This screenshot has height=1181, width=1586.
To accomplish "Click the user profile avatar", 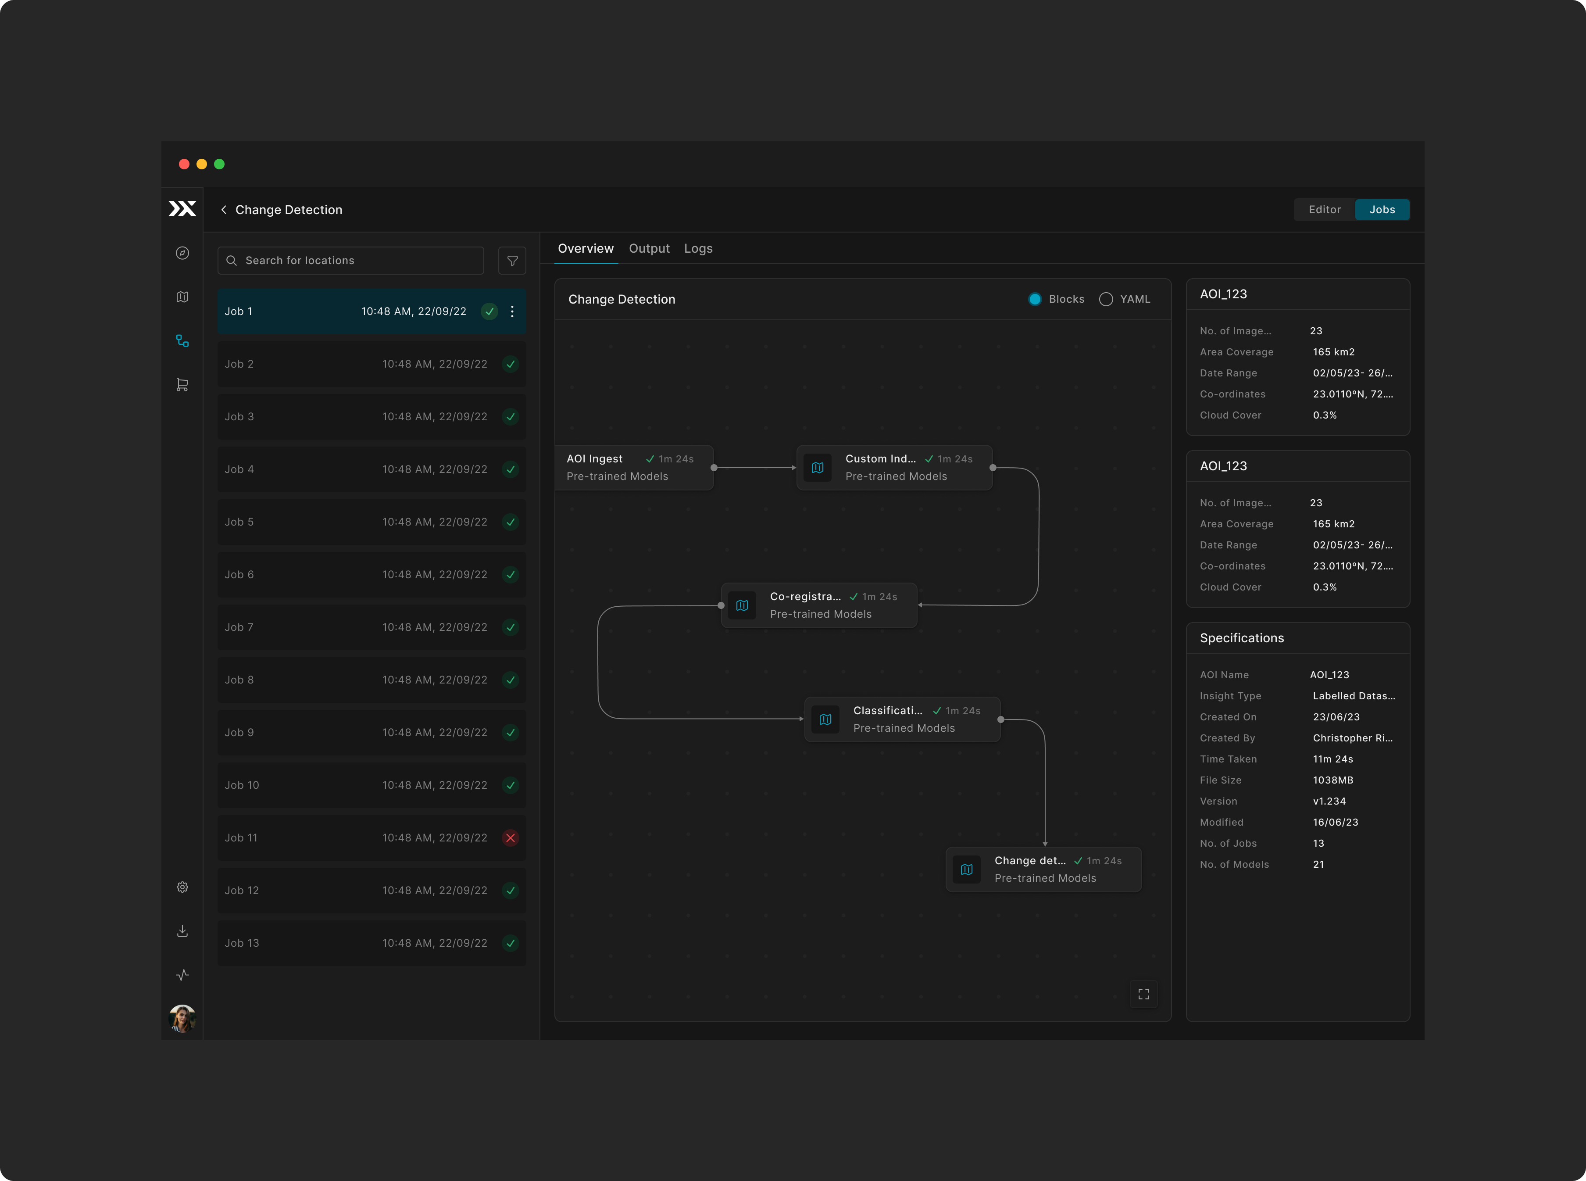I will 182,1018.
